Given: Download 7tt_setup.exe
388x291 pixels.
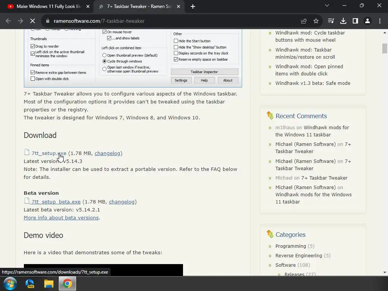Looking at the screenshot, I should coord(49,153).
